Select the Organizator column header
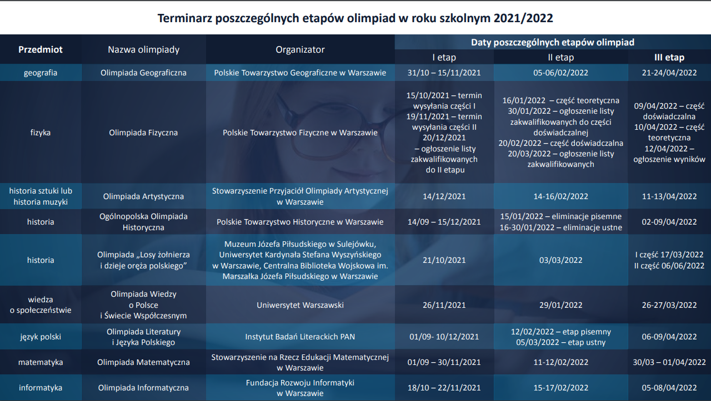This screenshot has height=401, width=711. (300, 49)
